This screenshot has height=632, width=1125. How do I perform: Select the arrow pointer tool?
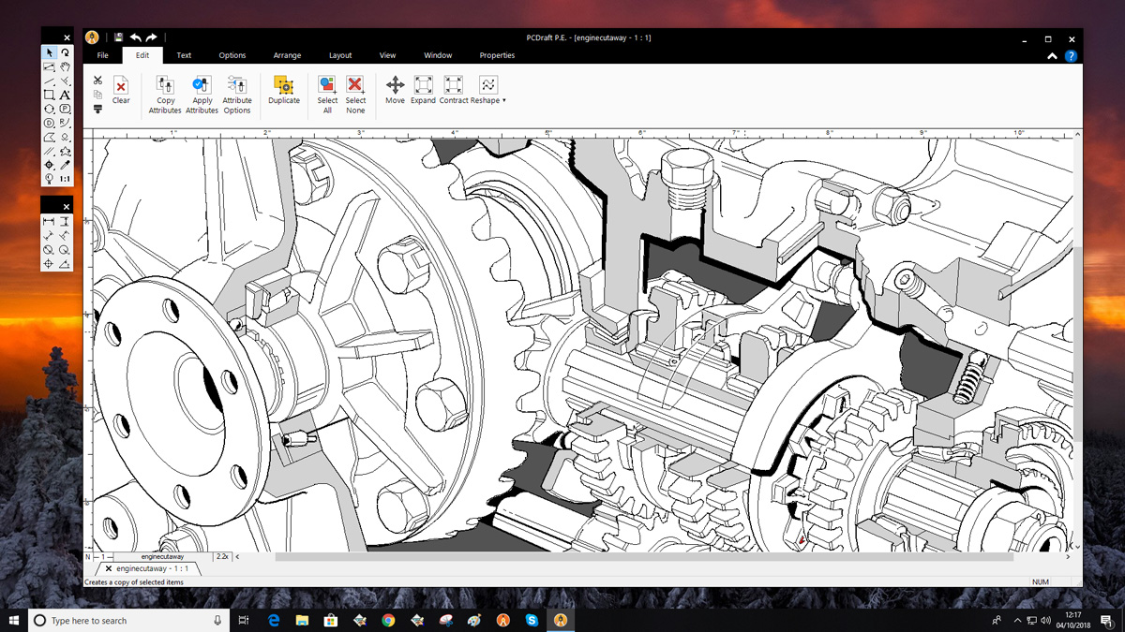(49, 53)
